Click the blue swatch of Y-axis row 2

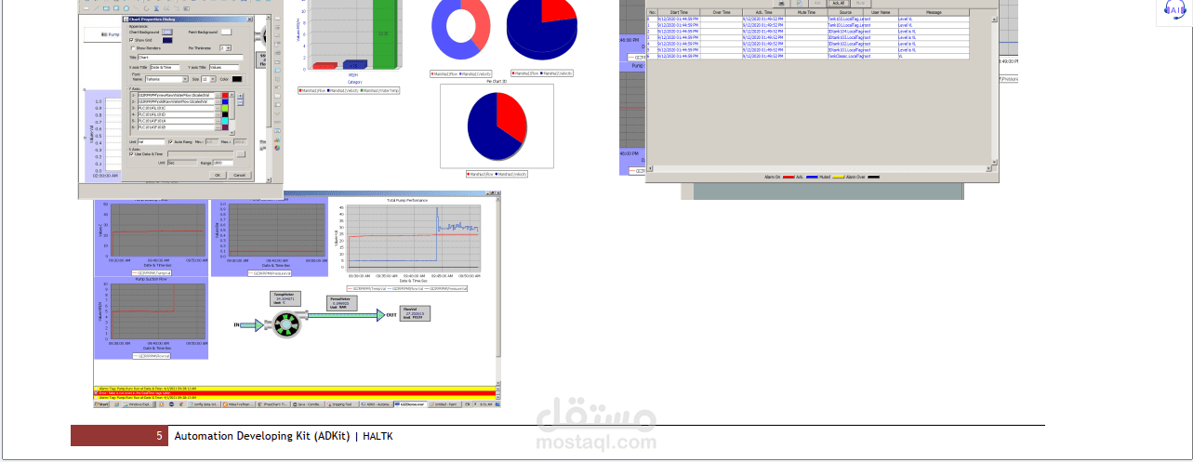[x=225, y=101]
